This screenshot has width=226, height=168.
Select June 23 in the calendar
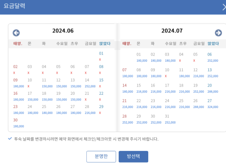[x=19, y=110]
